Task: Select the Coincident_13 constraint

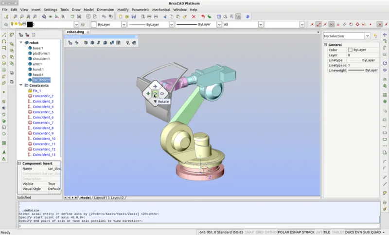Action: pos(44,155)
